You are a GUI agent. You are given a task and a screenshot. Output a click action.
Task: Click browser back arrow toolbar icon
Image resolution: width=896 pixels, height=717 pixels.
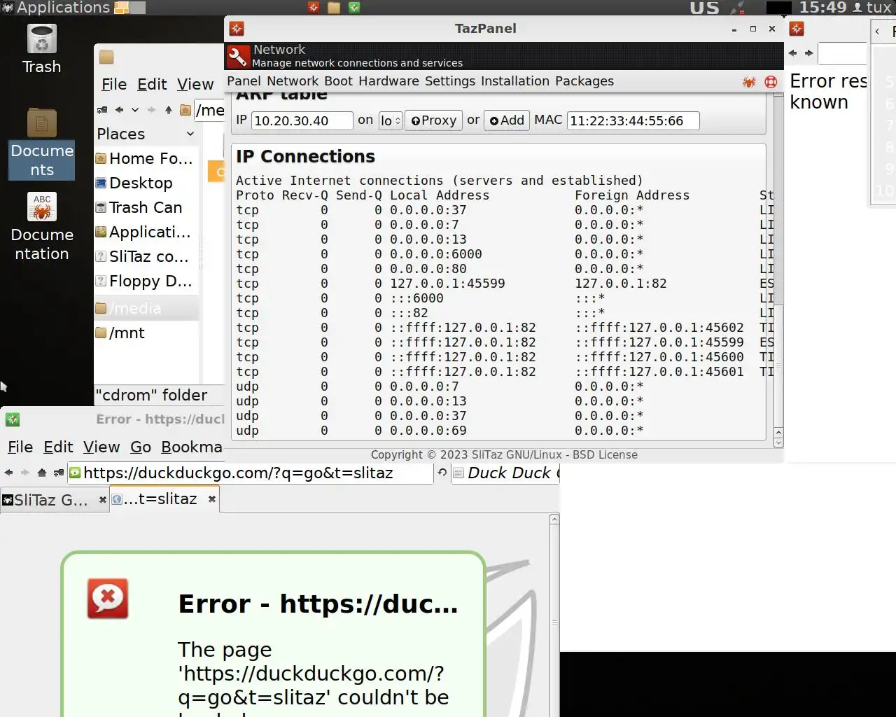coord(8,473)
